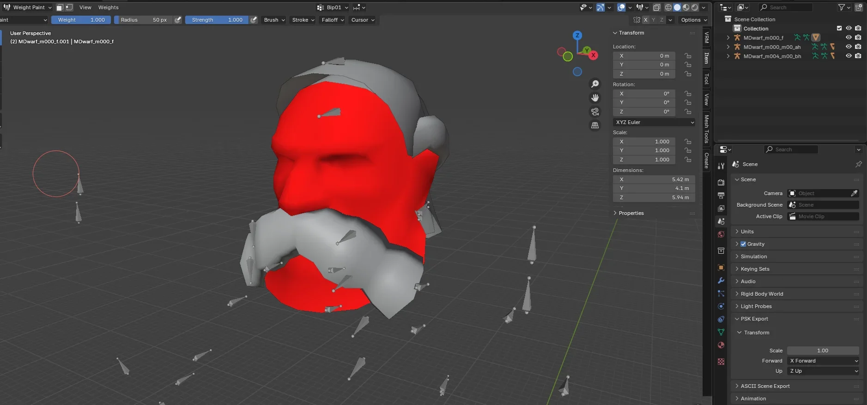Click the zoom magnifier icon in viewport

pyautogui.click(x=595, y=84)
